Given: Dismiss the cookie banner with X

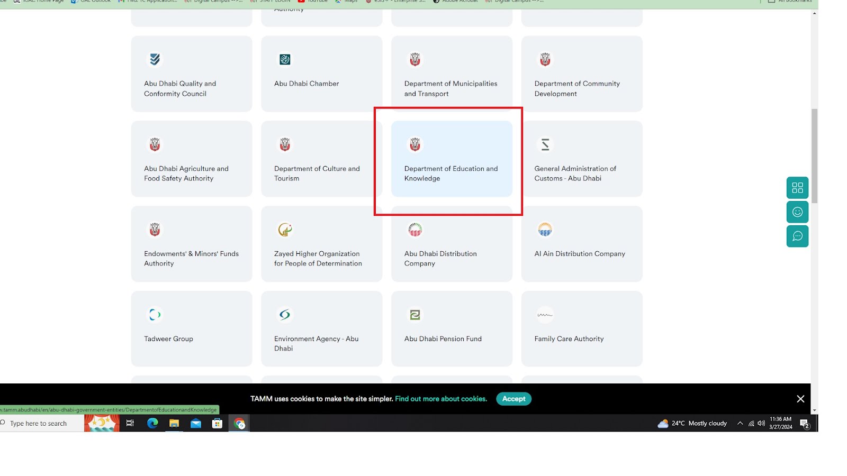Looking at the screenshot, I should 800,399.
